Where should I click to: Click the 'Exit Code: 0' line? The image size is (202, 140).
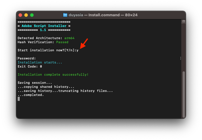click(30, 66)
